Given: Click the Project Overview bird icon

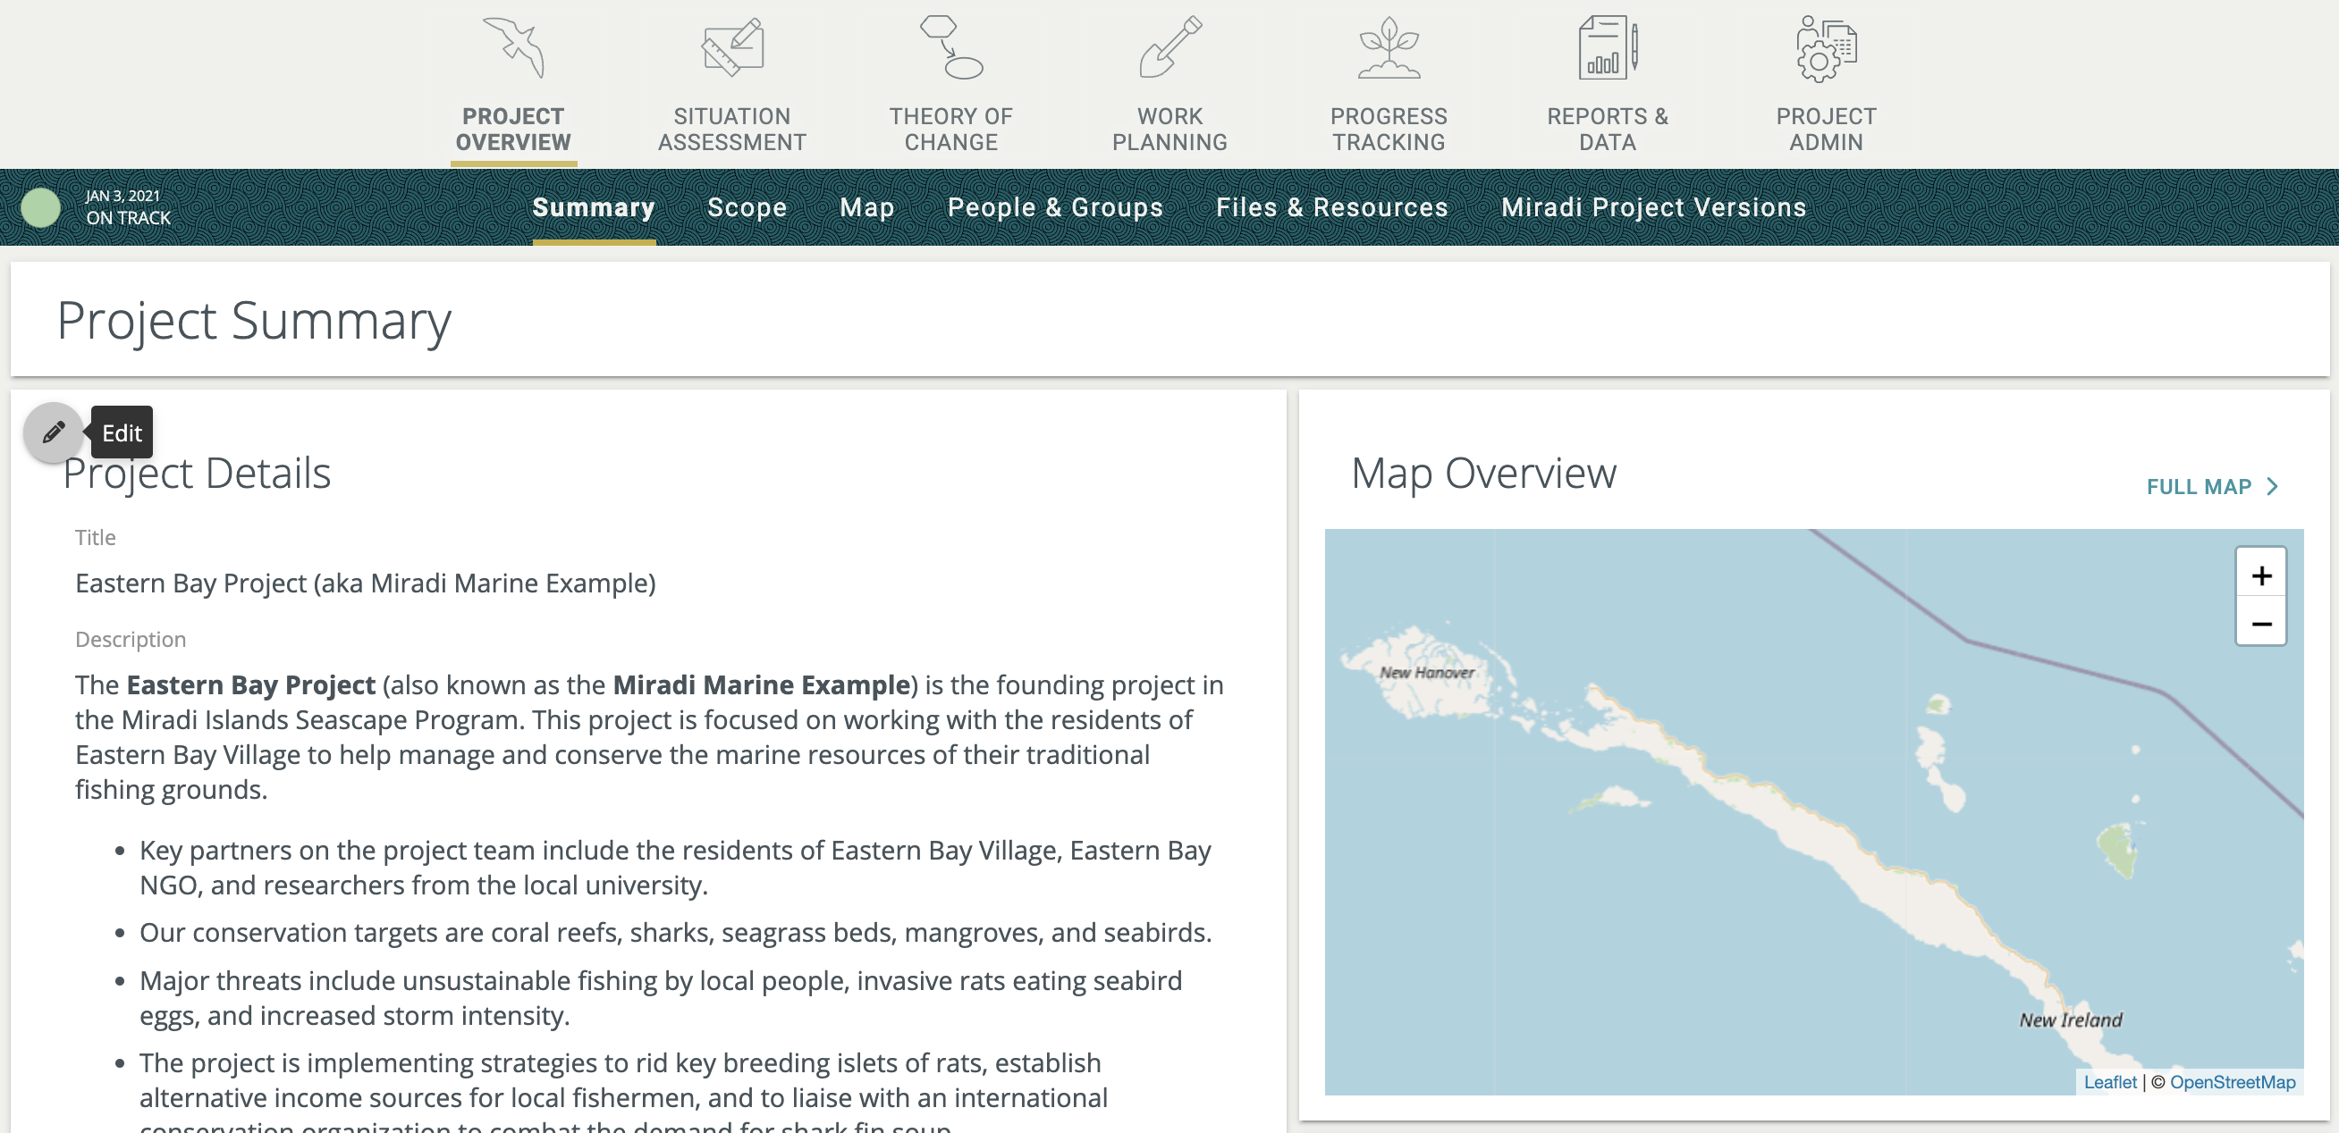Looking at the screenshot, I should pos(514,48).
